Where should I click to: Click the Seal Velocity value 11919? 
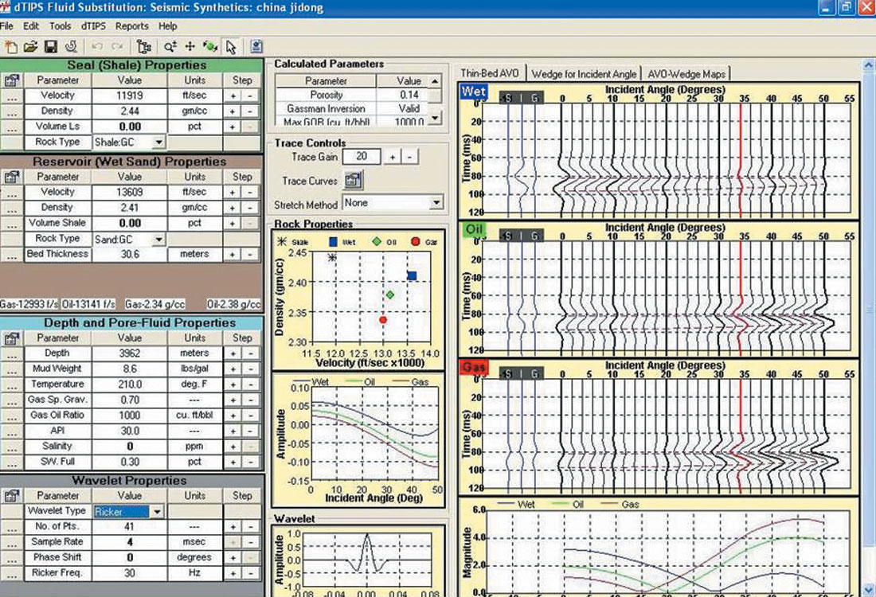pyautogui.click(x=130, y=96)
